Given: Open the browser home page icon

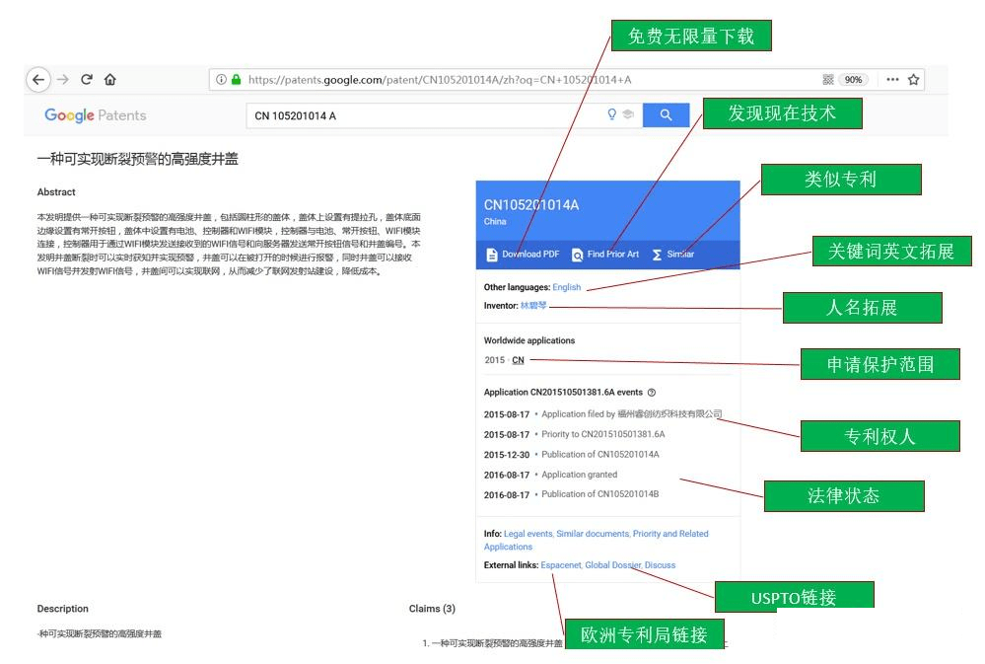Looking at the screenshot, I should 109,79.
